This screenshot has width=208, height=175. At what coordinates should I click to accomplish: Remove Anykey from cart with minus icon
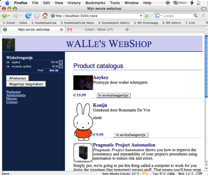tap(61, 62)
